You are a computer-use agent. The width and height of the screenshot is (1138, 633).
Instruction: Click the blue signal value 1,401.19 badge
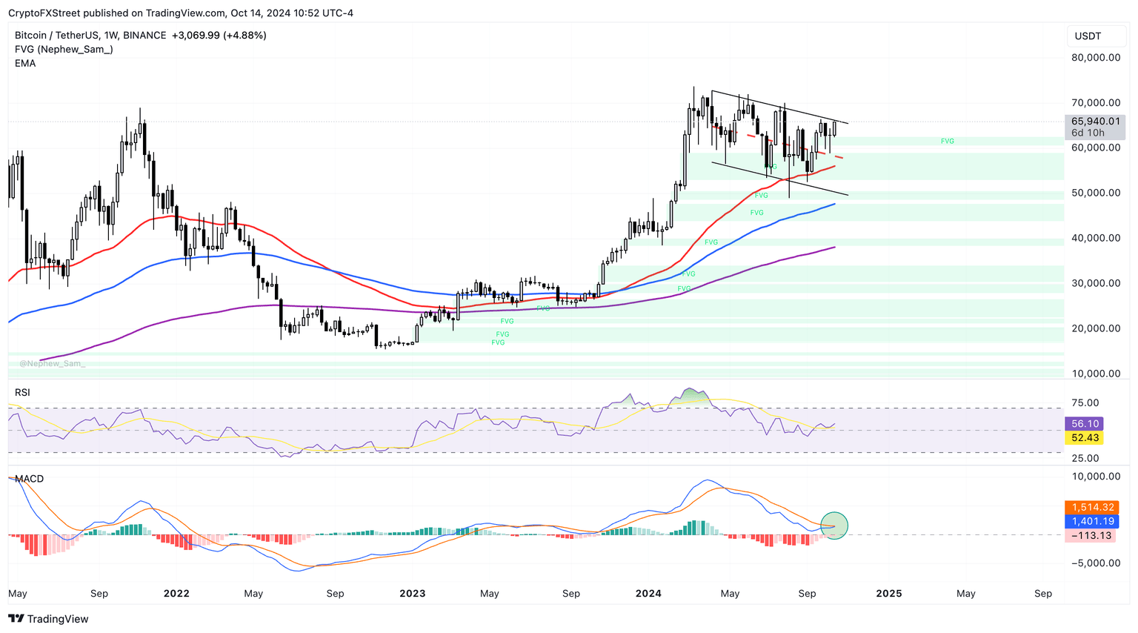click(x=1095, y=521)
